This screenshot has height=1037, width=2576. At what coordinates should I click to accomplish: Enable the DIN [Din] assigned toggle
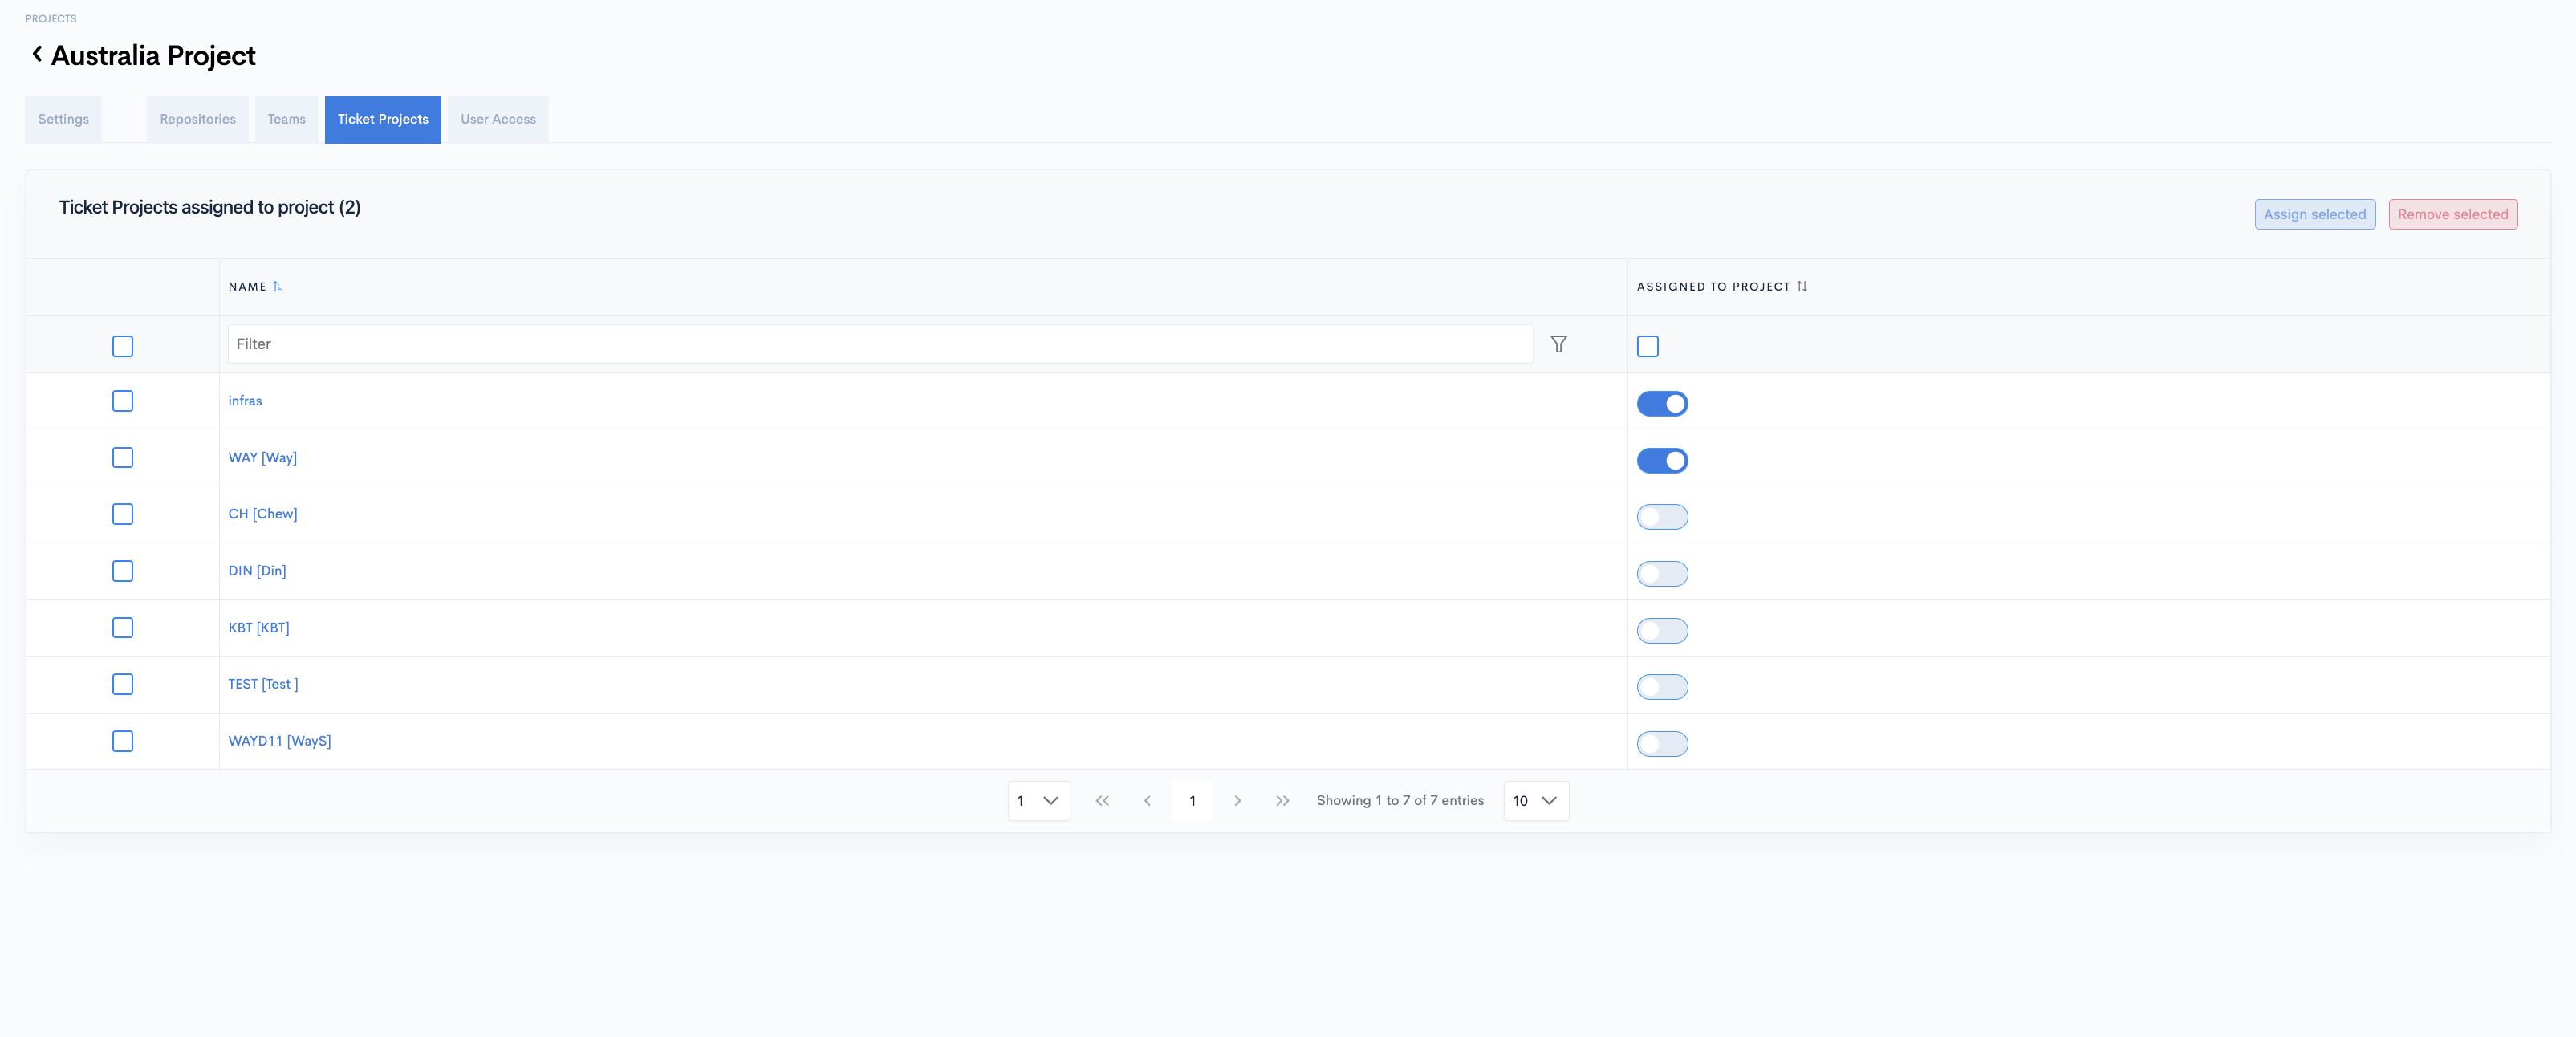coord(1662,574)
